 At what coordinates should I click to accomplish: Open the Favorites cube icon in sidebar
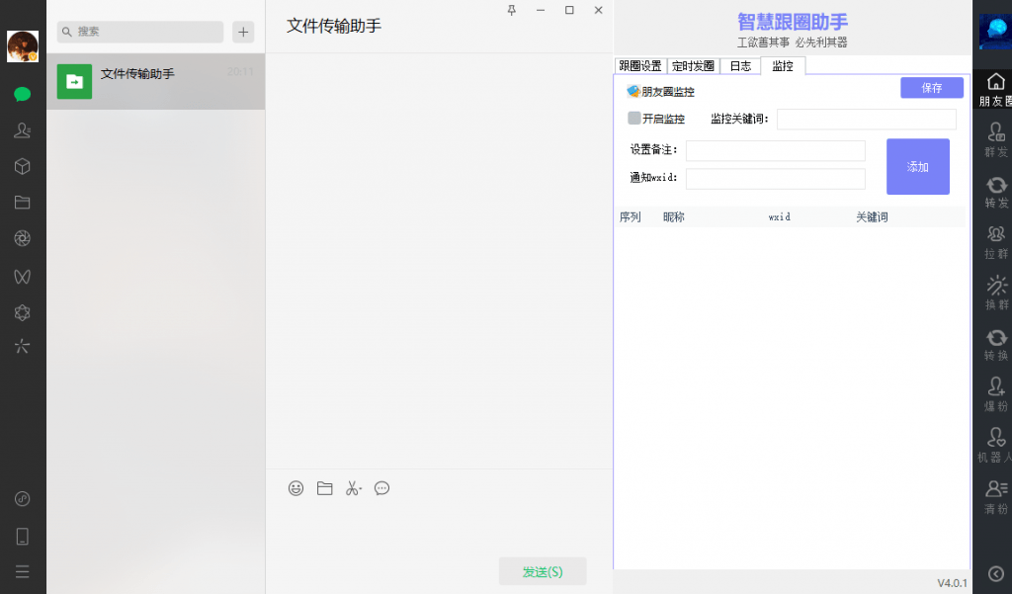click(x=23, y=167)
